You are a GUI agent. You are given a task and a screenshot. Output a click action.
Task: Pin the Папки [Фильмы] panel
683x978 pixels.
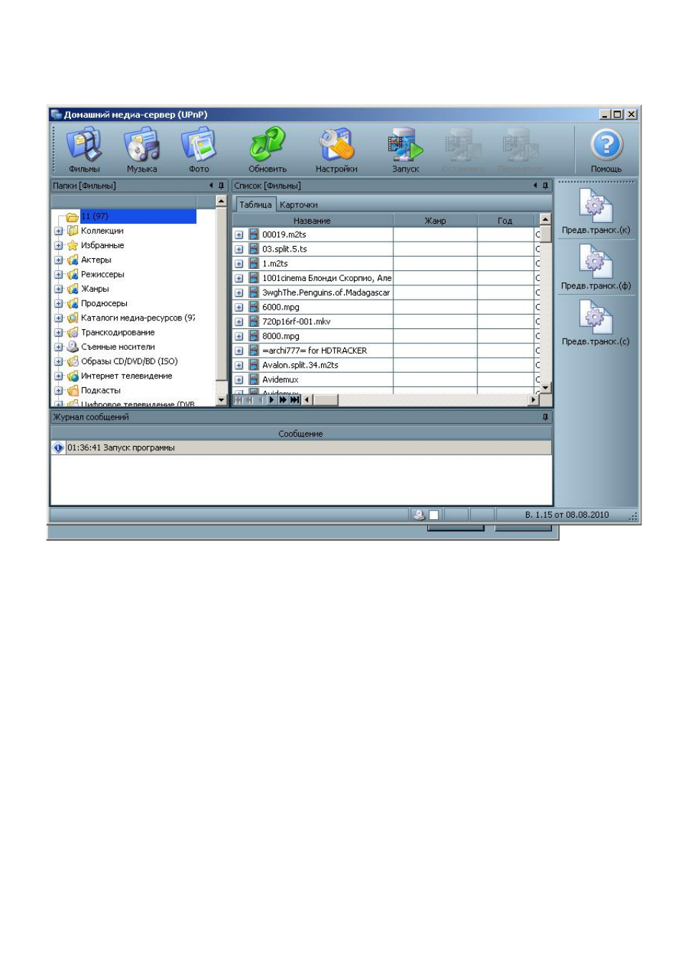[x=221, y=186]
